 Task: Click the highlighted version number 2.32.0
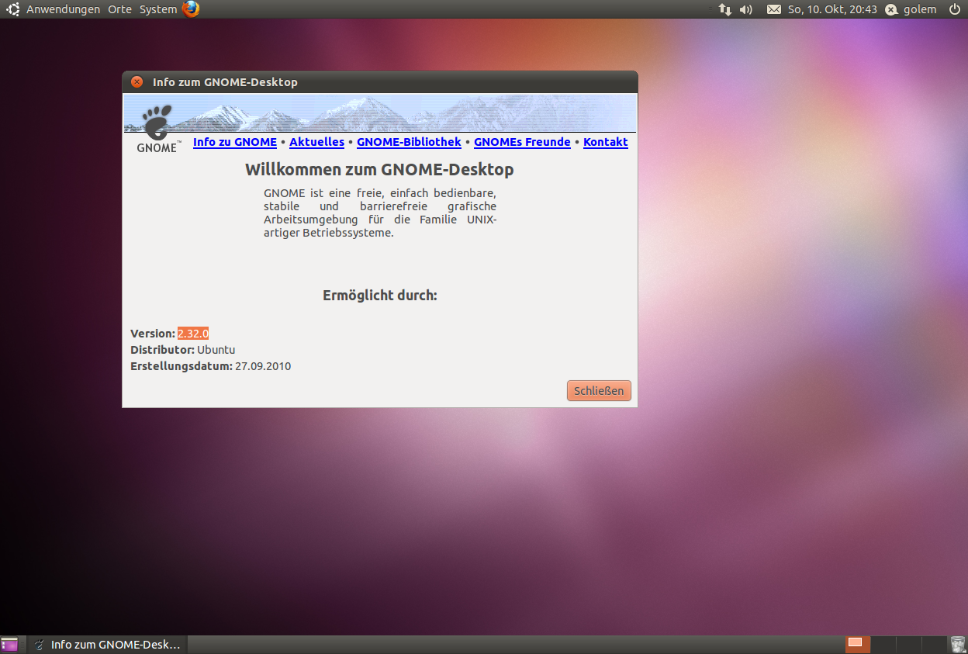tap(193, 334)
